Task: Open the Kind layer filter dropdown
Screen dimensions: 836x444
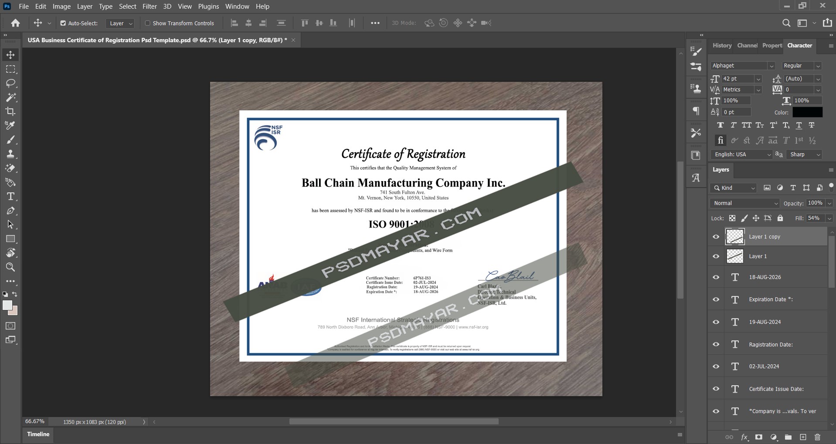Action: [734, 188]
